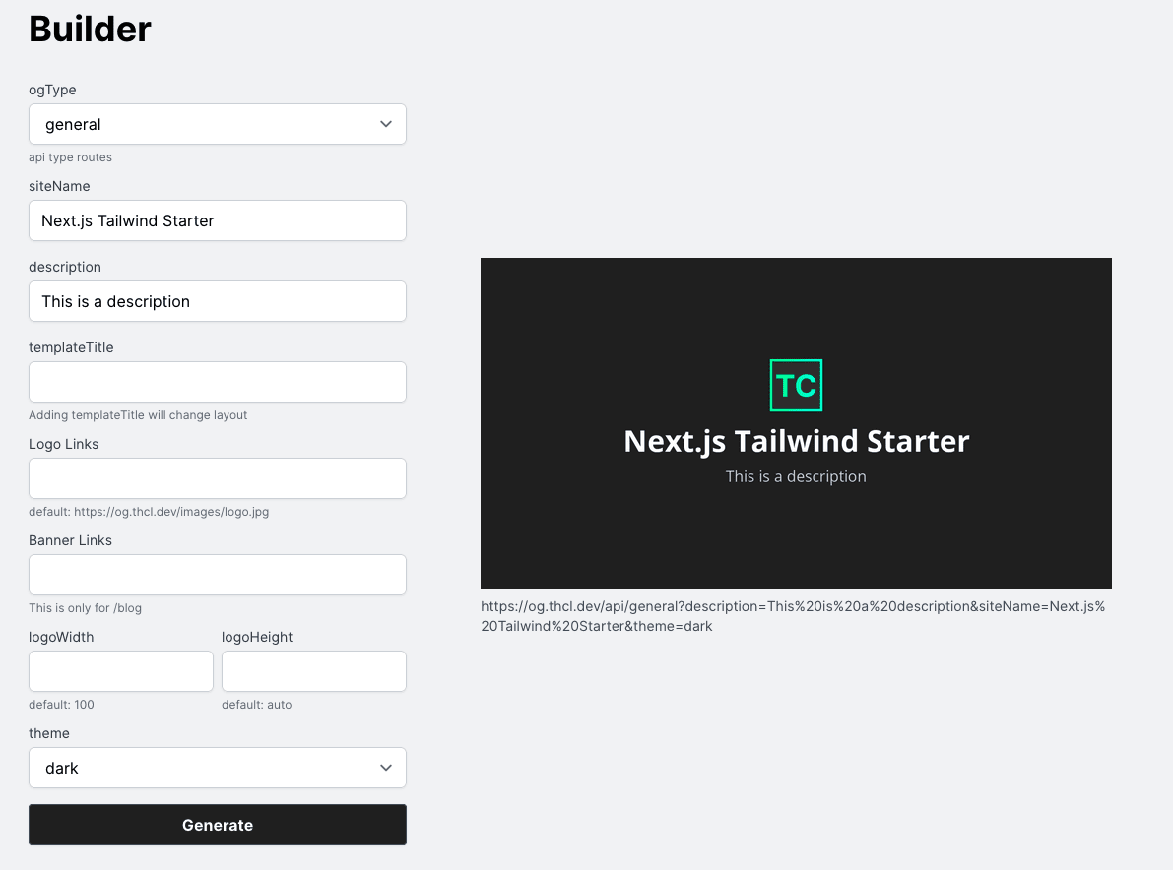Viewport: 1173px width, 870px height.
Task: Click the siteName field label
Action: pyautogui.click(x=59, y=186)
